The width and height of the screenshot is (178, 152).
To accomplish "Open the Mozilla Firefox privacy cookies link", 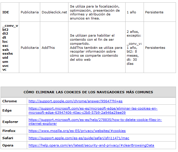I will tap(77, 131).
